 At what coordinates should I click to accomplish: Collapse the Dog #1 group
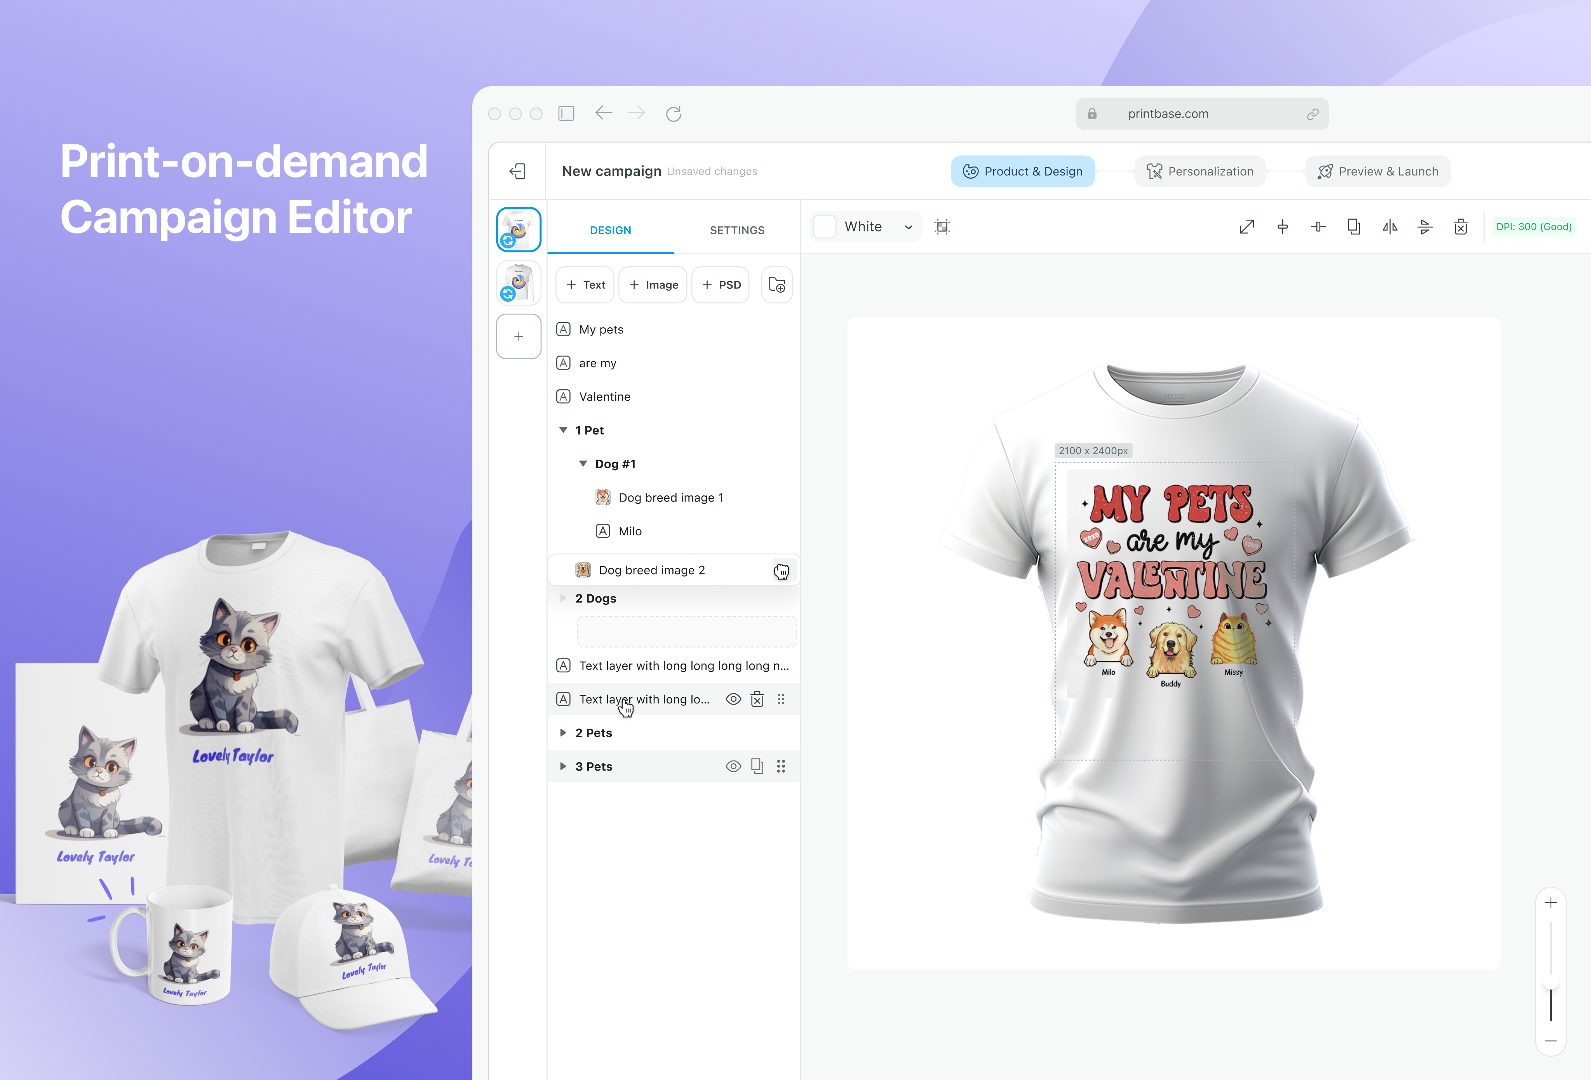pyautogui.click(x=583, y=464)
